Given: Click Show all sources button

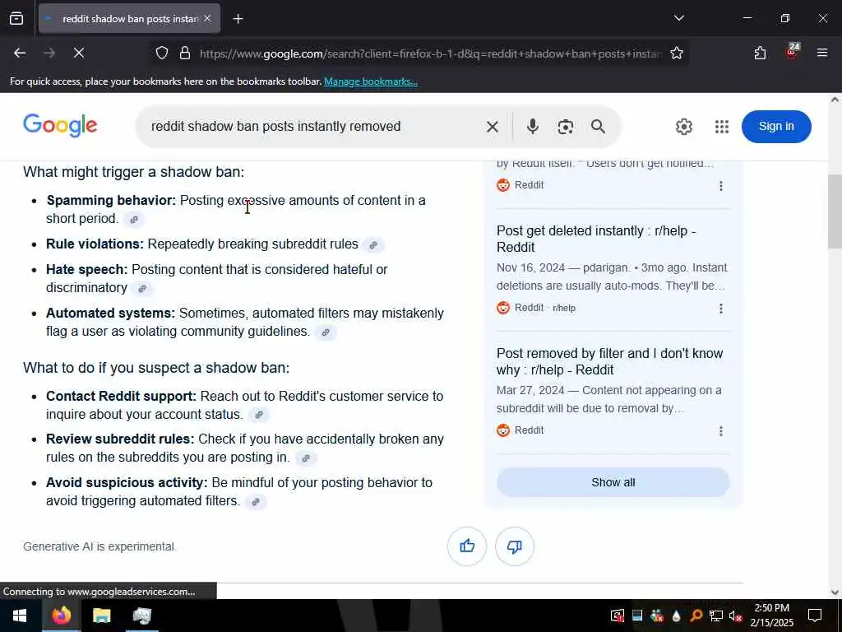Looking at the screenshot, I should [613, 482].
